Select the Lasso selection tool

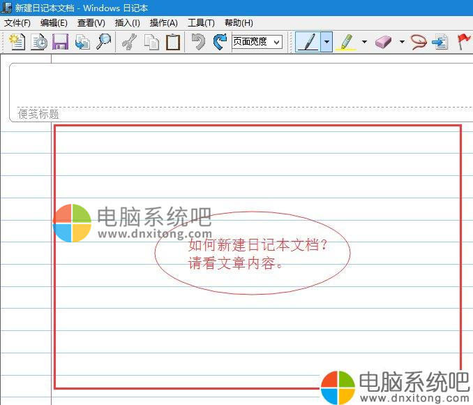419,42
